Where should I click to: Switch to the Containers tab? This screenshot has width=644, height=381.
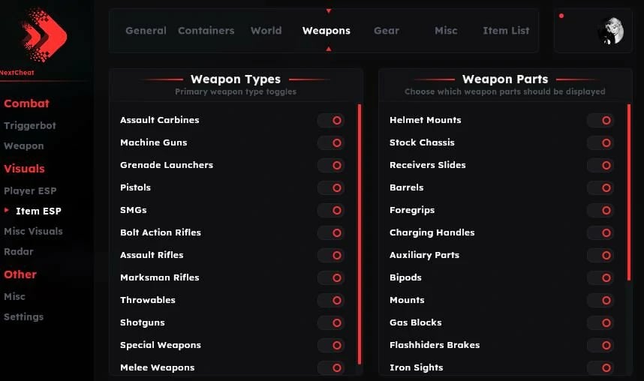click(x=206, y=31)
